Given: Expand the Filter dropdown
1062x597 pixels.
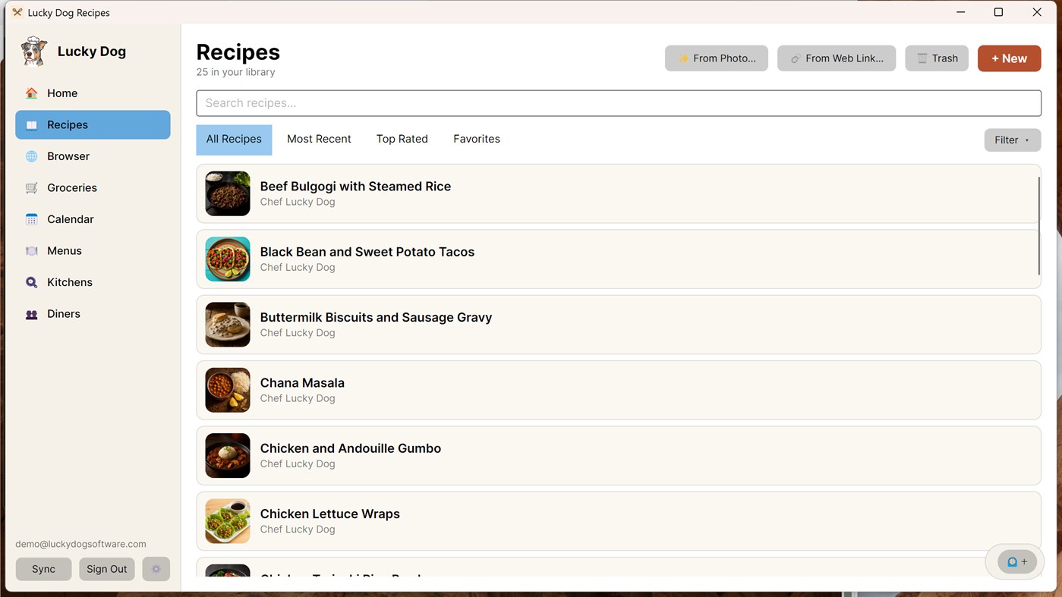Looking at the screenshot, I should coord(1013,140).
